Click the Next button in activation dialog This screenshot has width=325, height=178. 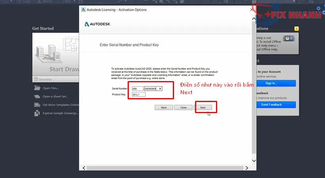point(203,108)
